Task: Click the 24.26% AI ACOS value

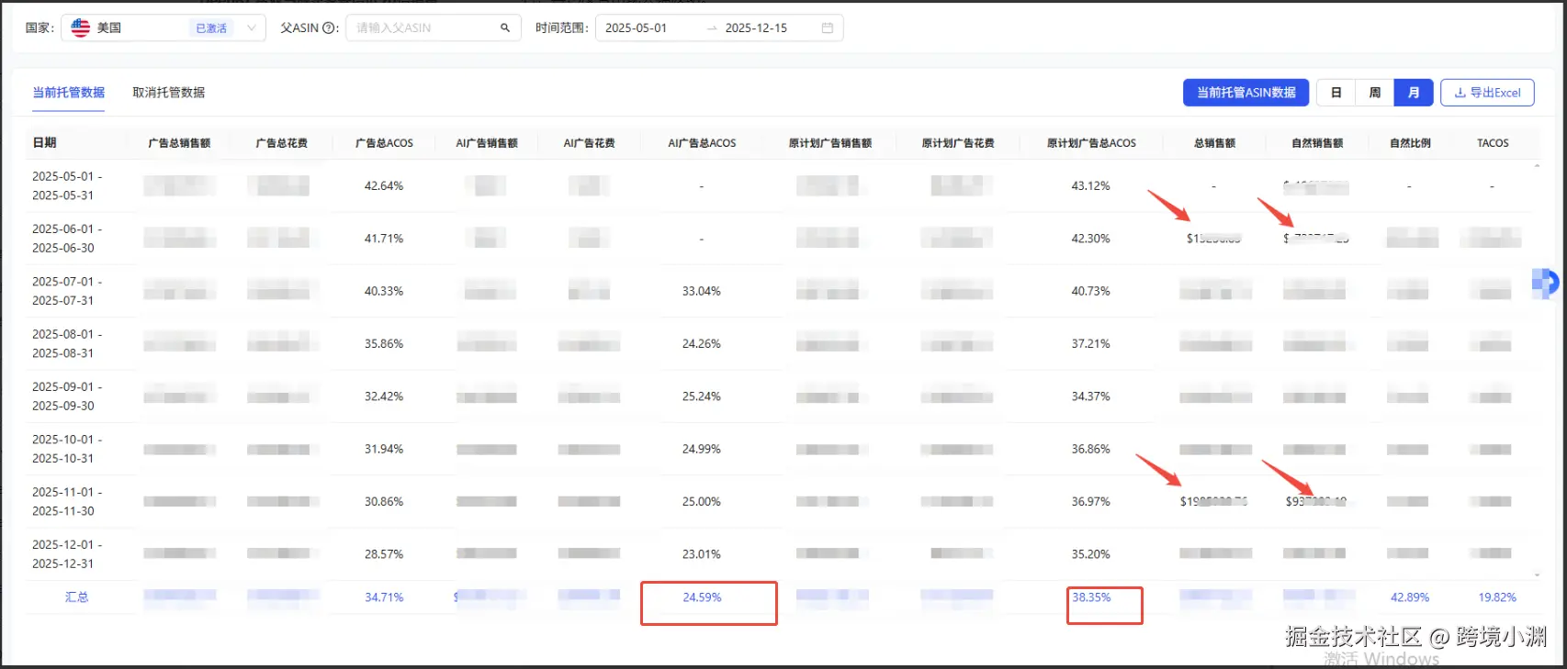Action: (x=701, y=343)
